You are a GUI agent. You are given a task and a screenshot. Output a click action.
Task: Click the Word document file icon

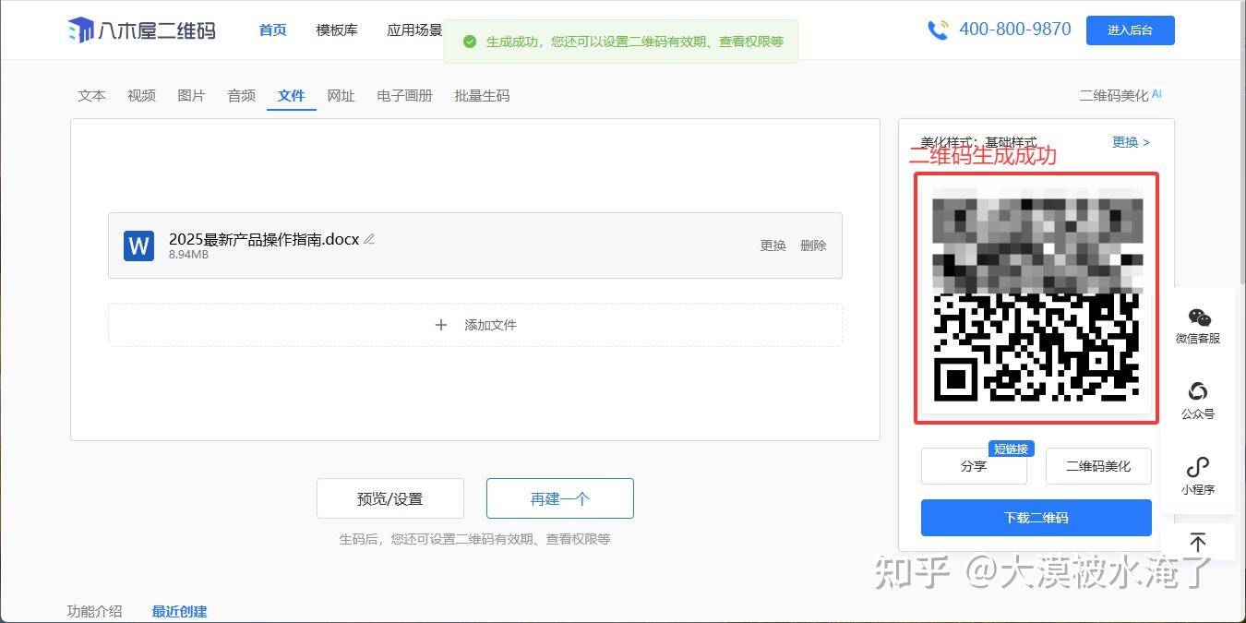click(138, 246)
